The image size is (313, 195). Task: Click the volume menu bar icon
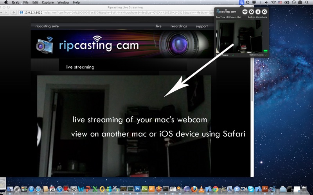(x=266, y=2)
